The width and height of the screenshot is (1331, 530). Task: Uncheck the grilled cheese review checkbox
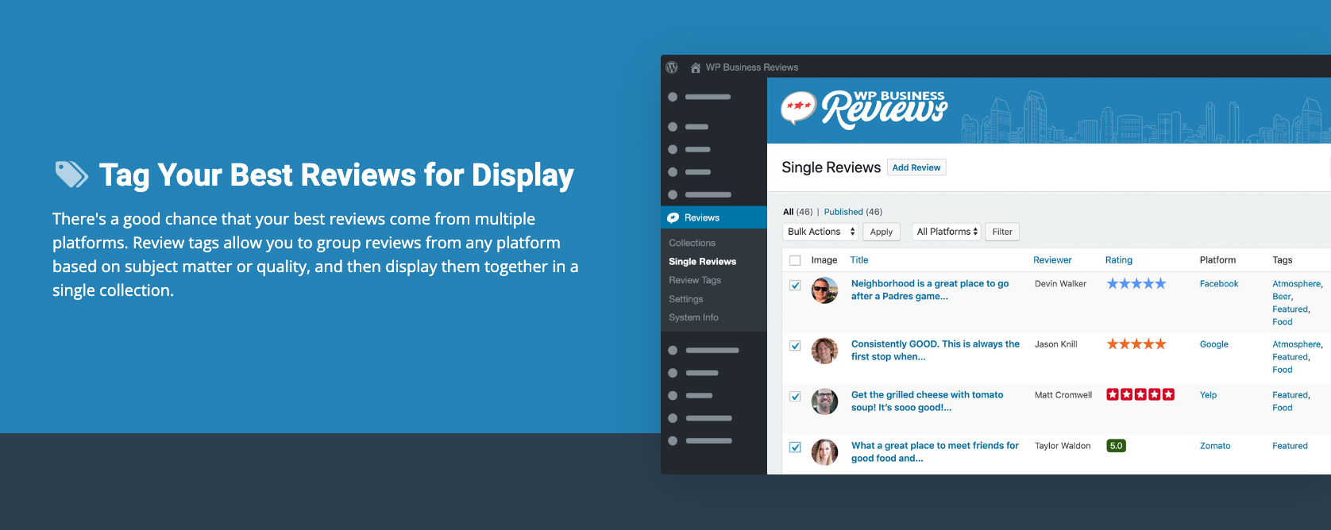[795, 396]
